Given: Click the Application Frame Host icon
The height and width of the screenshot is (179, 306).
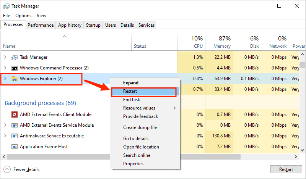Looking at the screenshot, I should [15, 147].
